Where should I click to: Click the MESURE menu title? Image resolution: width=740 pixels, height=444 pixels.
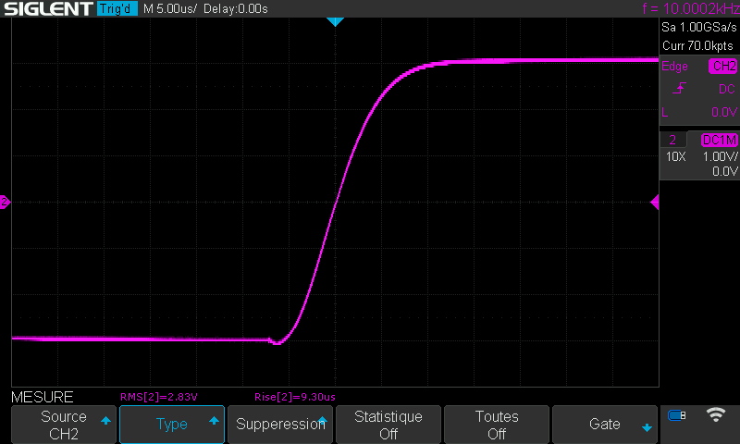pos(43,397)
